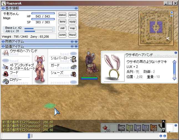This screenshot has width=179, height=140.
Task: Click the SP gauge bar
Action: tap(43, 19)
